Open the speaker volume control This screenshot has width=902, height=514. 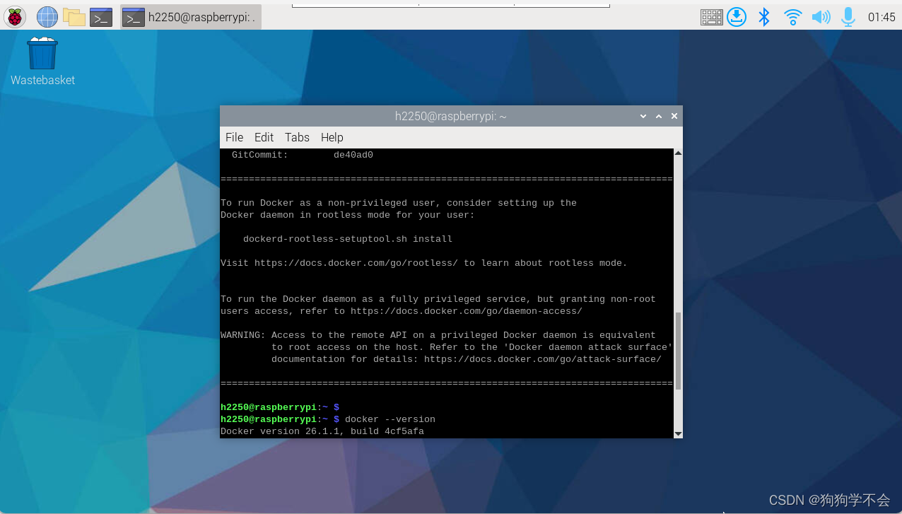click(821, 17)
